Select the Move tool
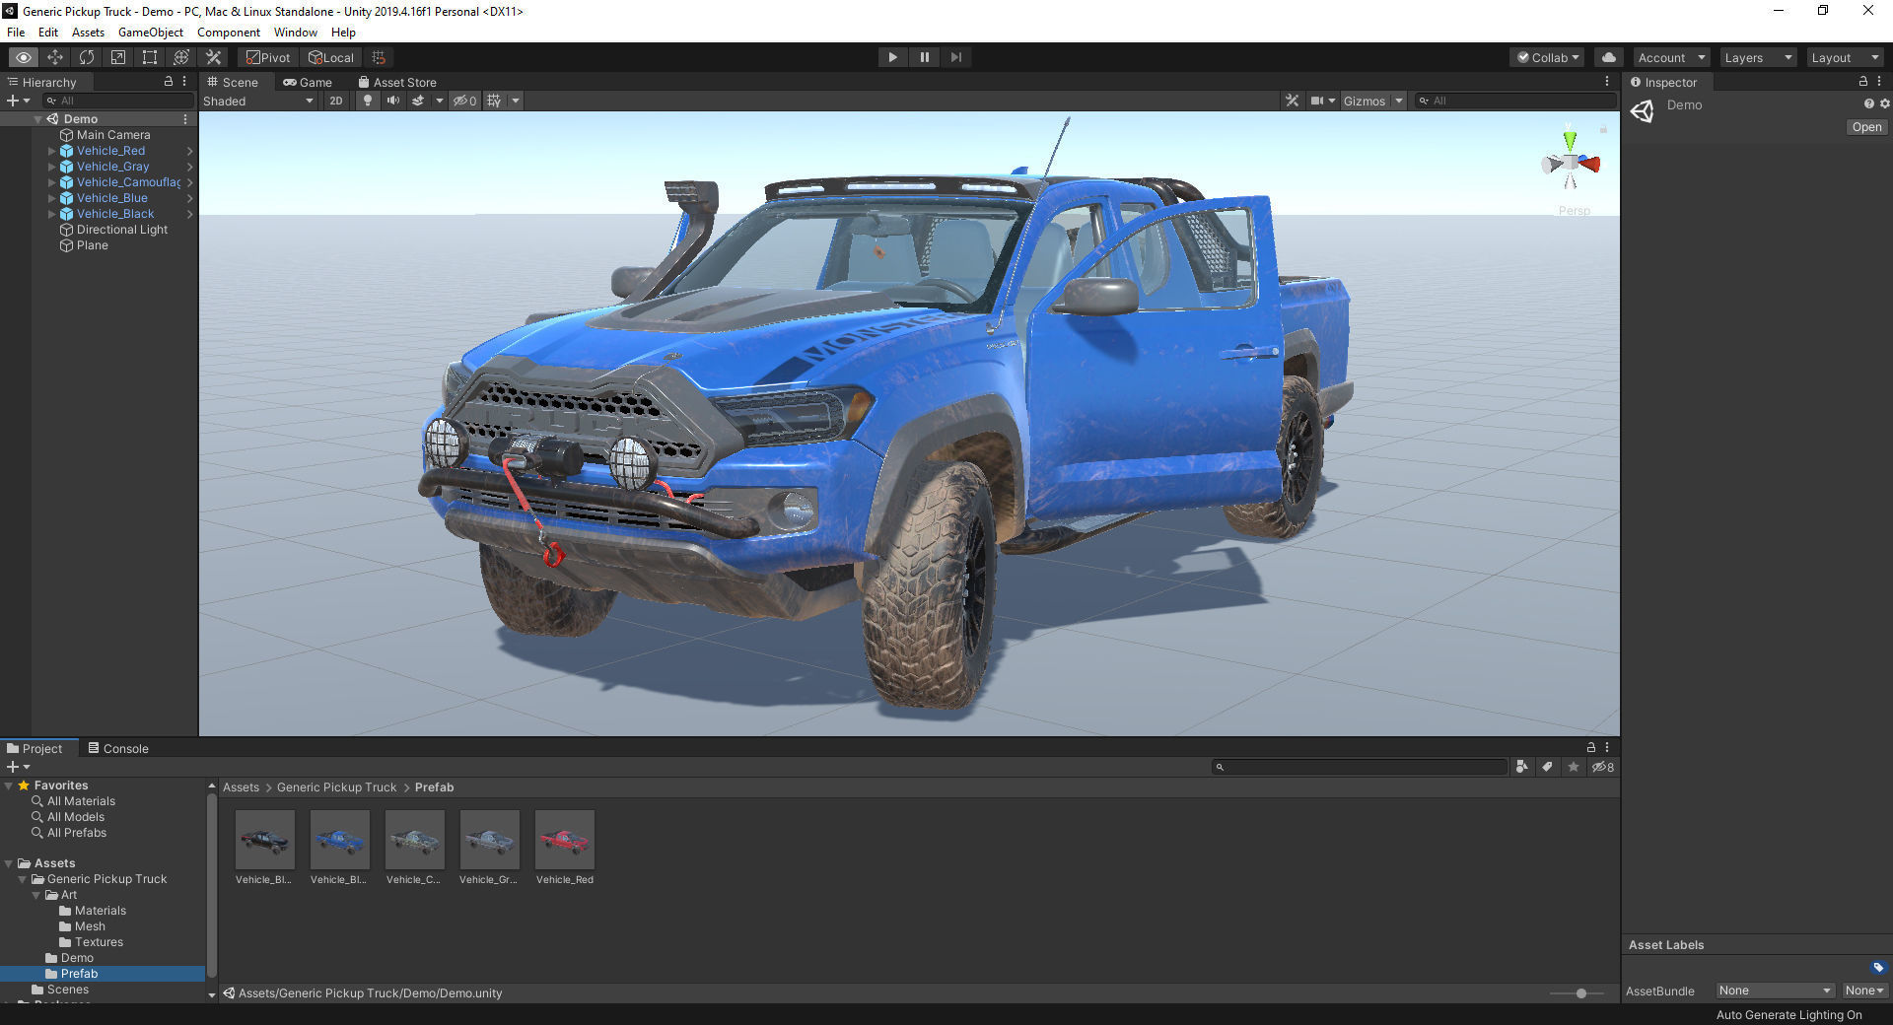1893x1025 pixels. 55,57
